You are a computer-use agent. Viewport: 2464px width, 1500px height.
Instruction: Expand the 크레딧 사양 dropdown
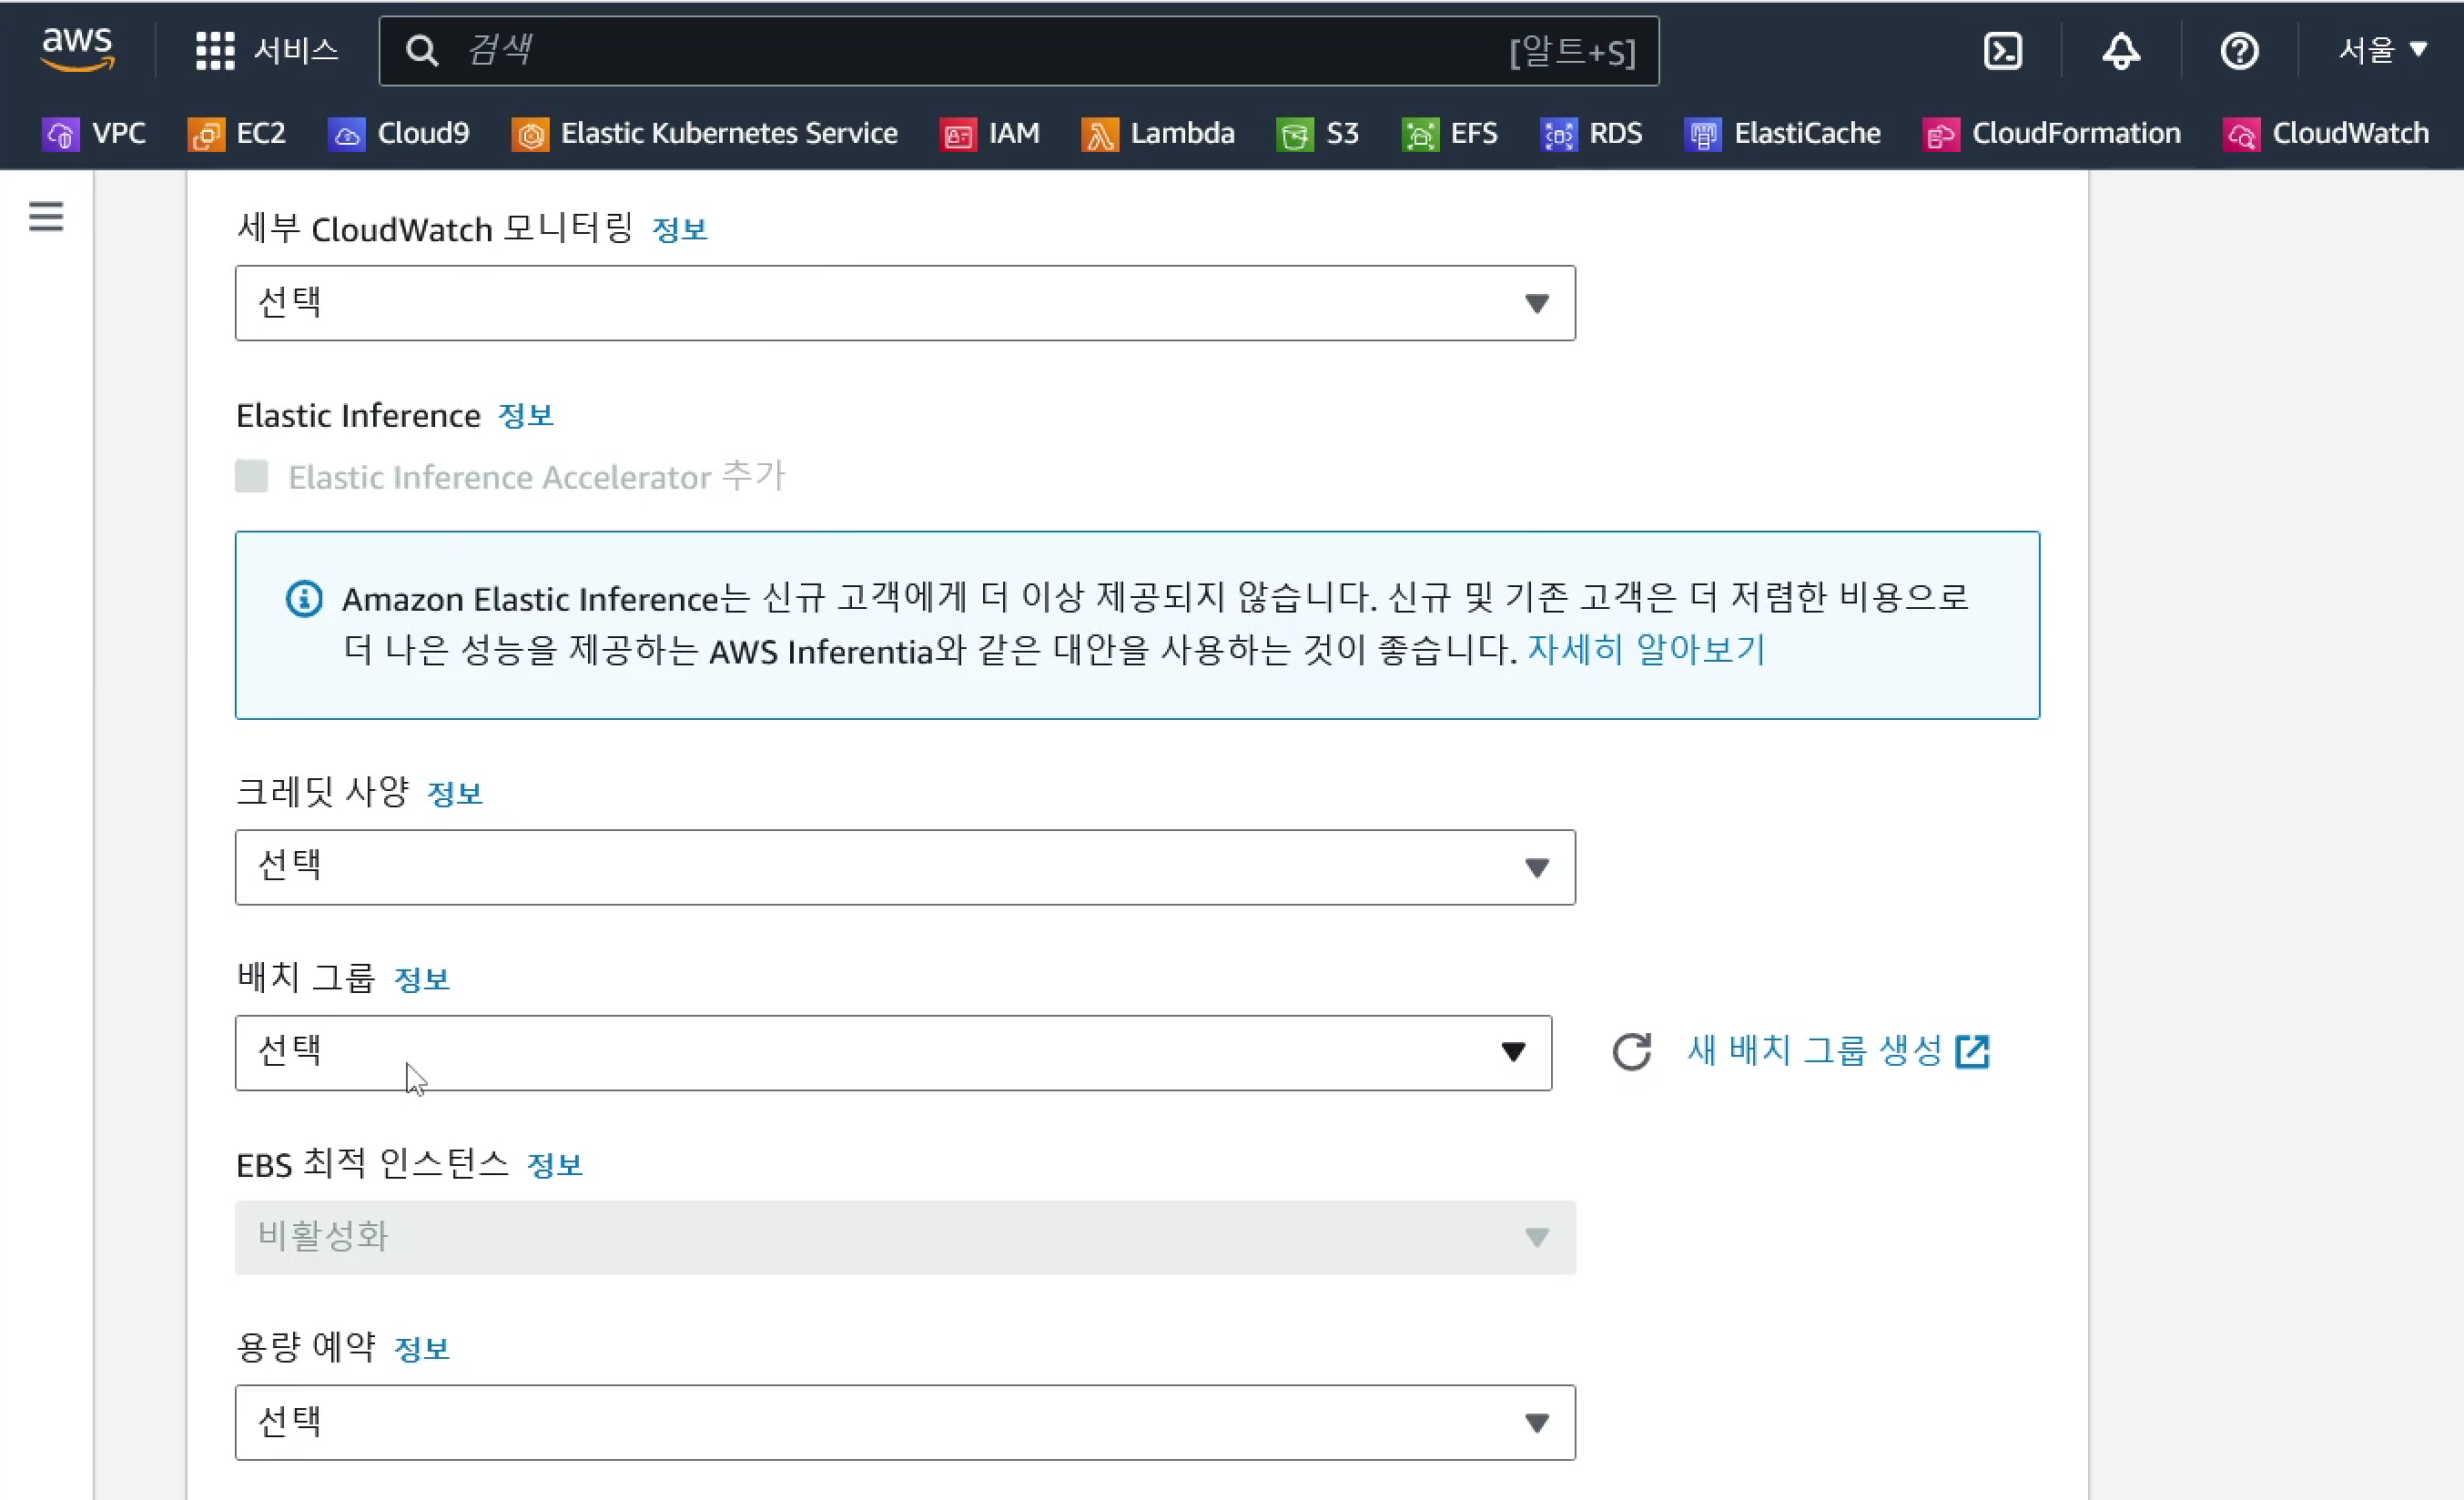coord(905,867)
